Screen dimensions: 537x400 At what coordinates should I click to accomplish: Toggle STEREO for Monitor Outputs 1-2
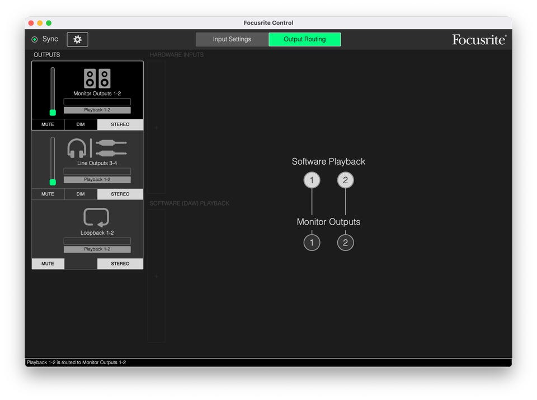pyautogui.click(x=120, y=124)
